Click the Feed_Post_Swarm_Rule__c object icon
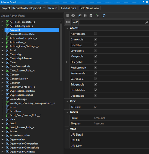This screenshot has width=149, height=154. point(7,115)
